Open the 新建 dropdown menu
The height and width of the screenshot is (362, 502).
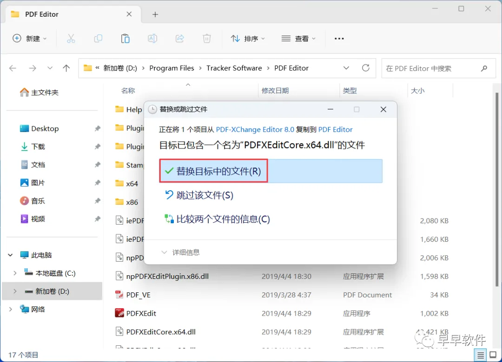tap(29, 39)
